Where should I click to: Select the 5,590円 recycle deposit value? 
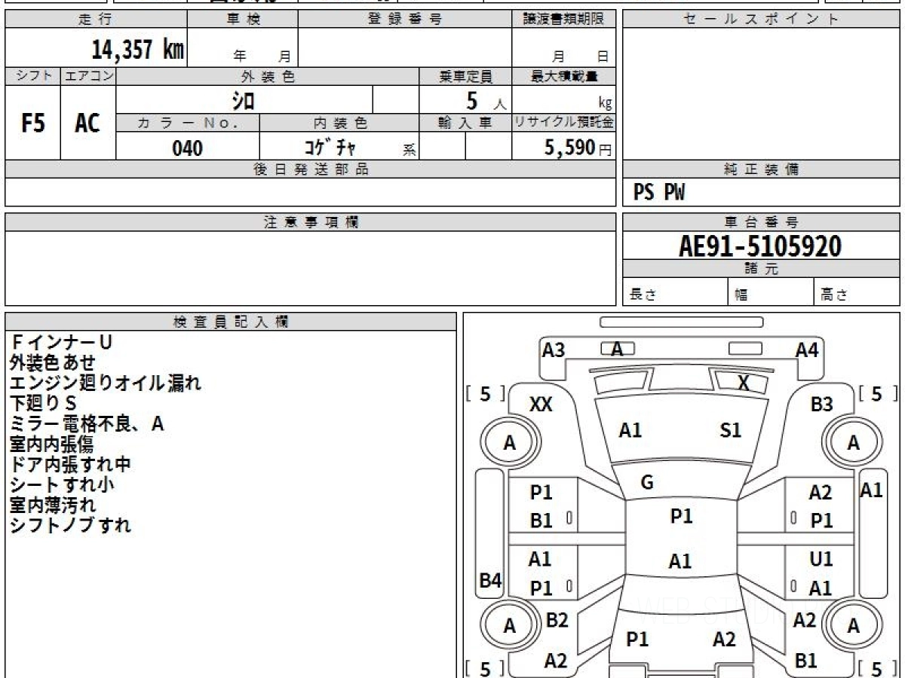(x=578, y=148)
